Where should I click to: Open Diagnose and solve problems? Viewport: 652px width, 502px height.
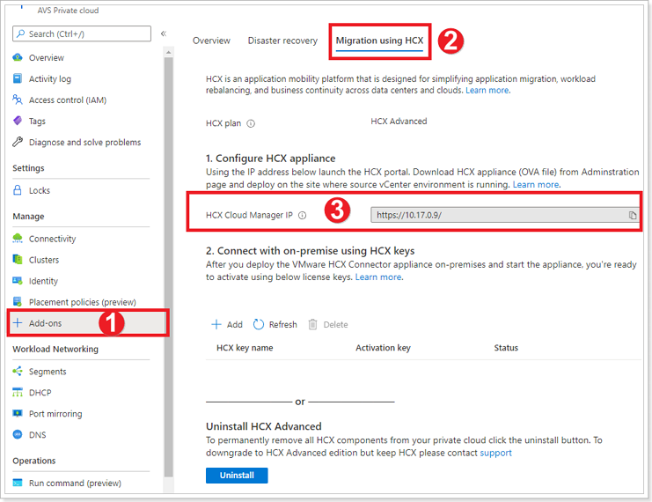pyautogui.click(x=84, y=143)
